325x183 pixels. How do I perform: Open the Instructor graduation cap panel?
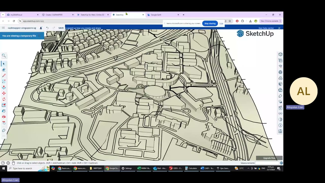(x=280, y=66)
